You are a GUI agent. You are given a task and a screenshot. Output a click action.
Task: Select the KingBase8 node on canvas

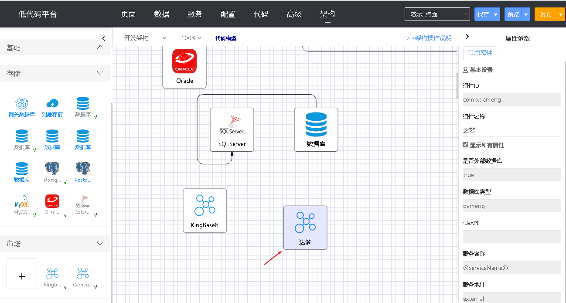coord(205,211)
